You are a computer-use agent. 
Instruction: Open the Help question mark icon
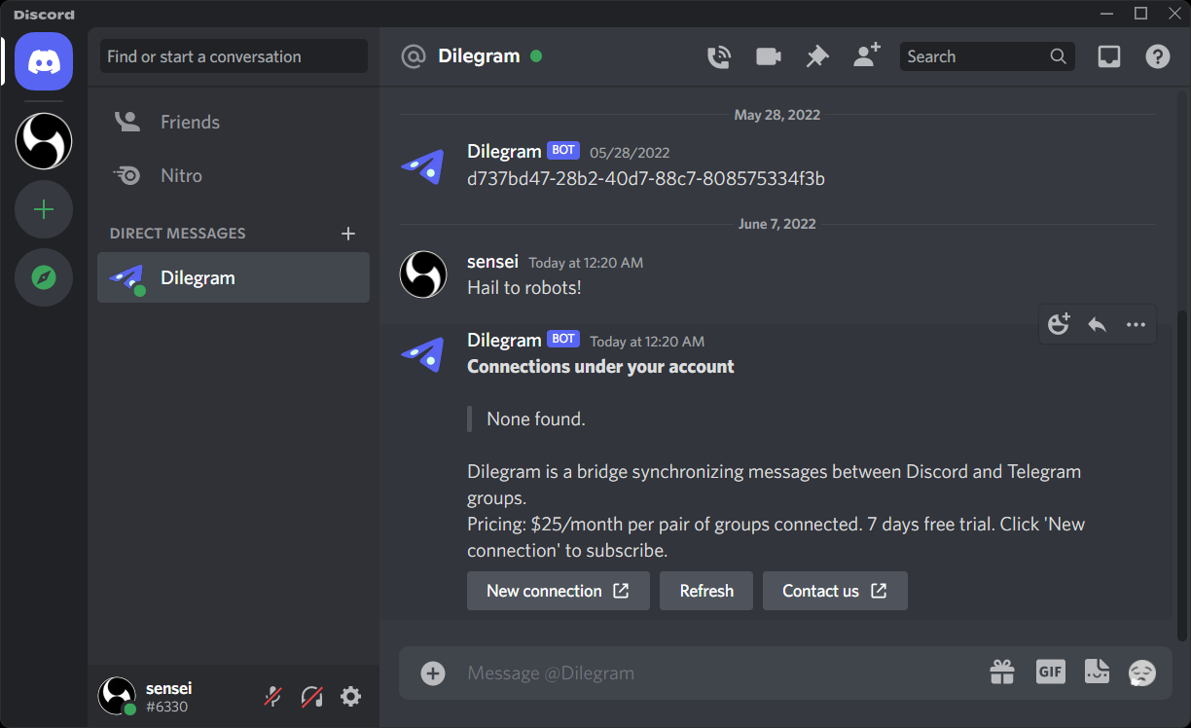click(x=1158, y=56)
